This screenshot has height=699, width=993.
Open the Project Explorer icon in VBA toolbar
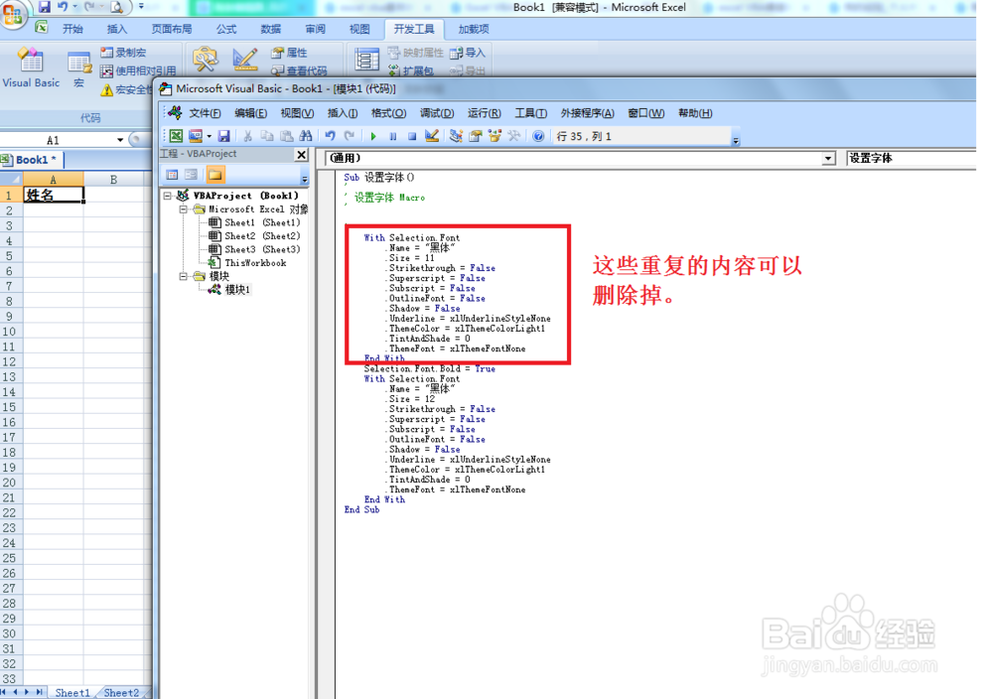pyautogui.click(x=456, y=136)
